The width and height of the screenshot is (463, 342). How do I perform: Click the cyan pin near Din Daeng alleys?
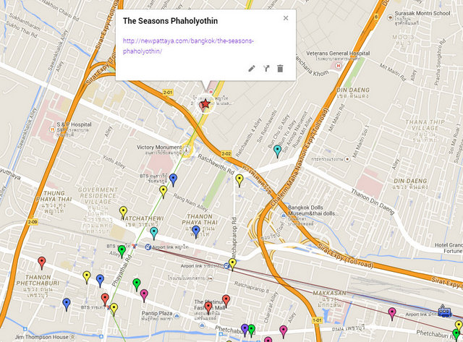(x=277, y=151)
